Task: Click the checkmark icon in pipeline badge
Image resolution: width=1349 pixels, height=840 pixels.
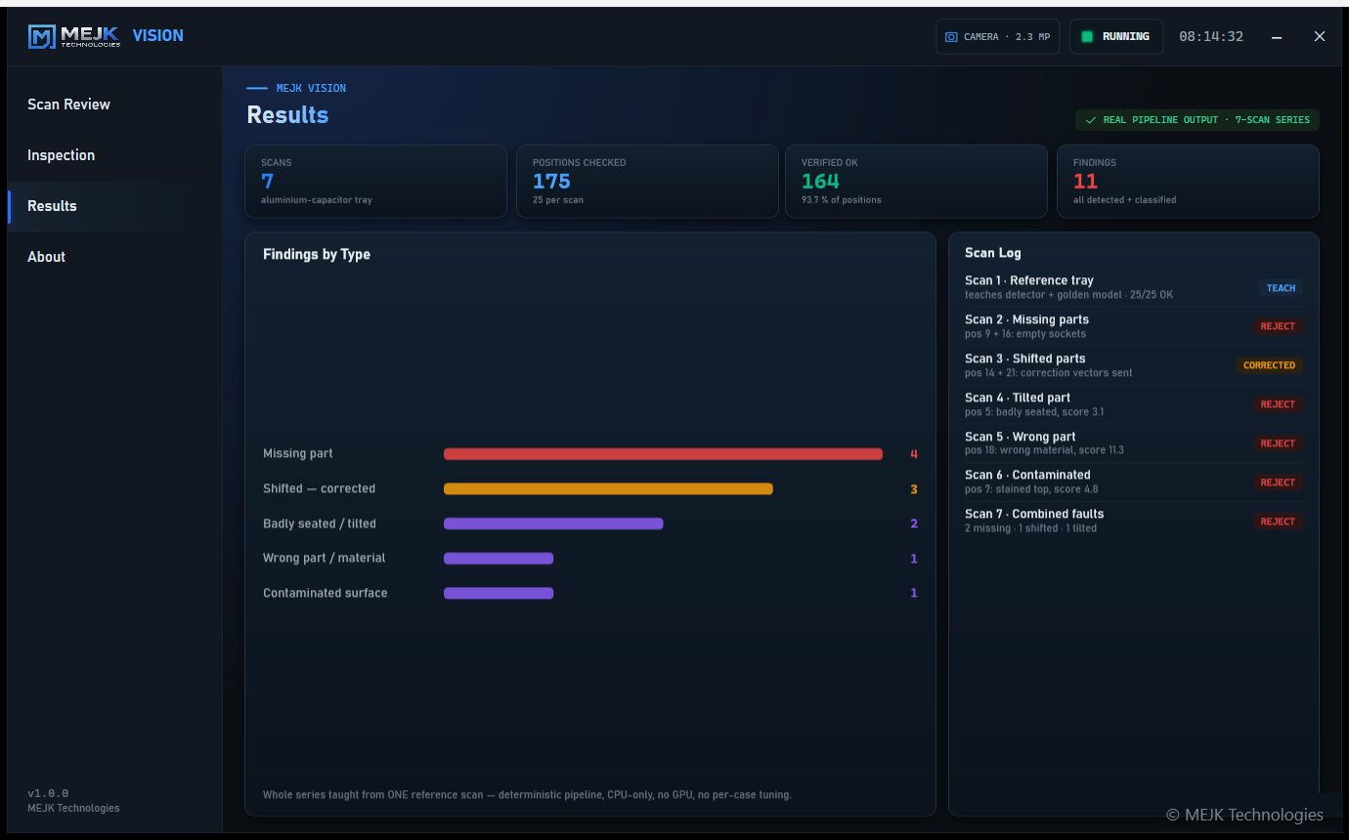Action: [1090, 120]
